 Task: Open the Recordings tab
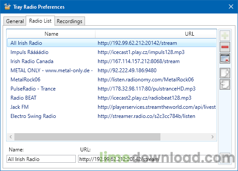[x=69, y=21]
